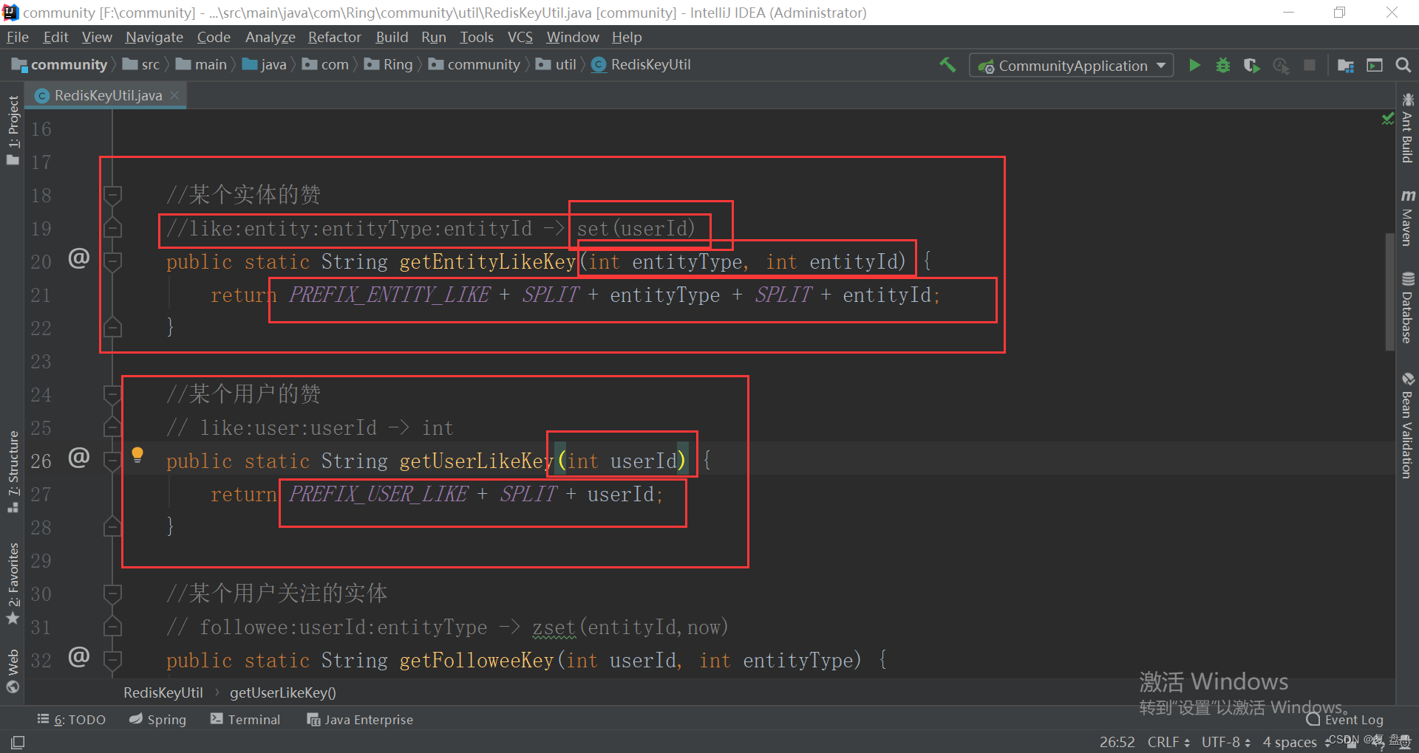Build the project with the hammer icon
Screen dimensions: 1419x753
[x=947, y=65]
